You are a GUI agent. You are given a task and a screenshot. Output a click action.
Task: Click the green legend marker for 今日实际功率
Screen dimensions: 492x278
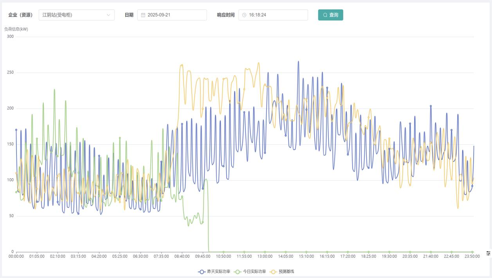click(237, 271)
